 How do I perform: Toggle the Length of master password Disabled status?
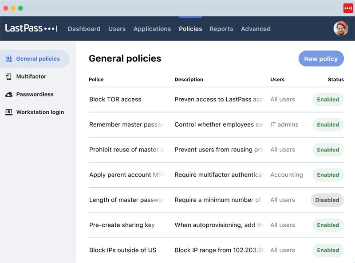[327, 200]
